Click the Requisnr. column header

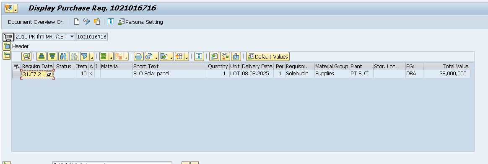[299, 66]
